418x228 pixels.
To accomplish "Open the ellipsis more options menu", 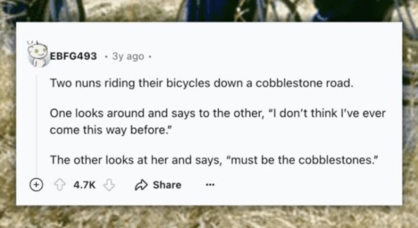I will point(210,185).
